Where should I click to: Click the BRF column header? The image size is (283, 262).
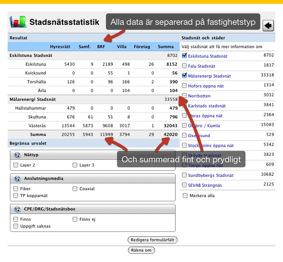(x=101, y=46)
